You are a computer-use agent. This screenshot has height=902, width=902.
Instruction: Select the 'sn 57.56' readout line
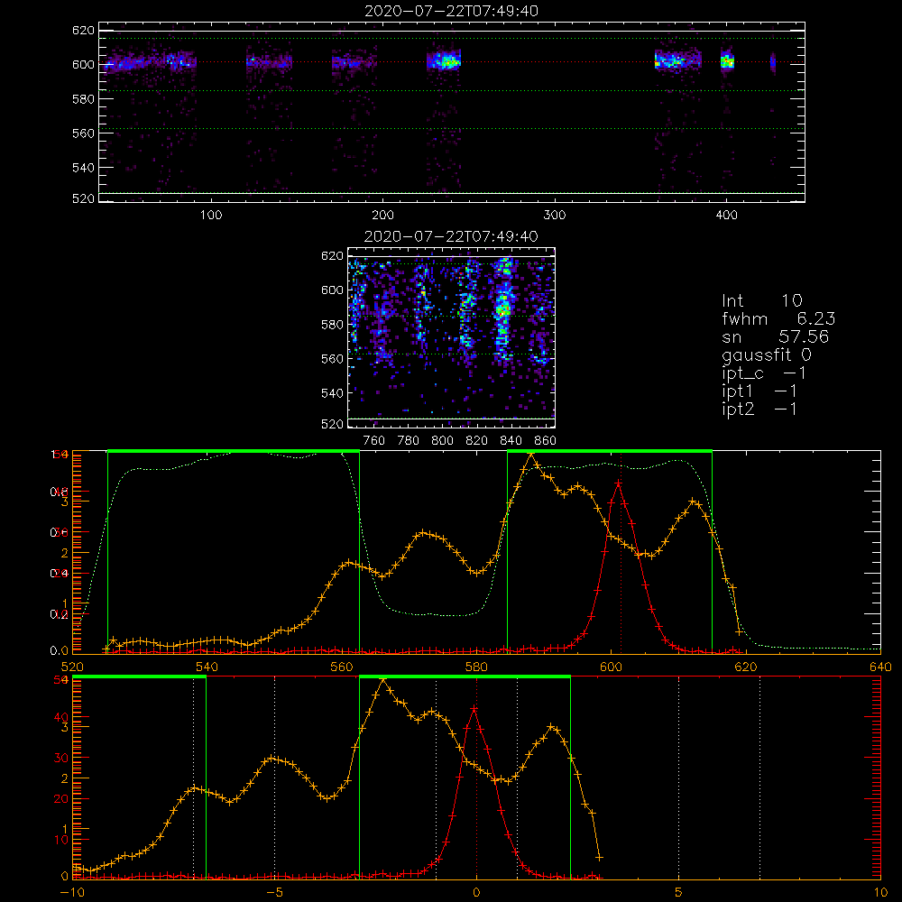pos(776,336)
